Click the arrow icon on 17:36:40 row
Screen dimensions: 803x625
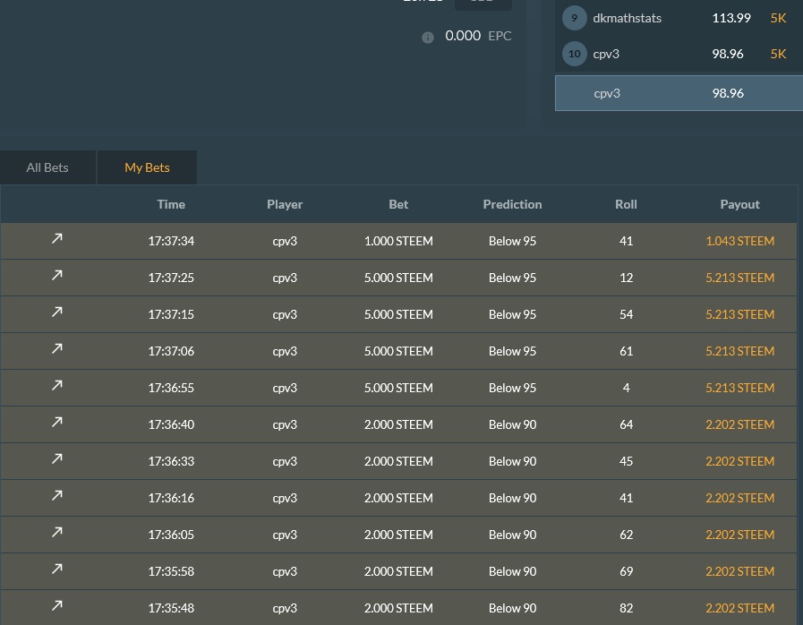57,423
